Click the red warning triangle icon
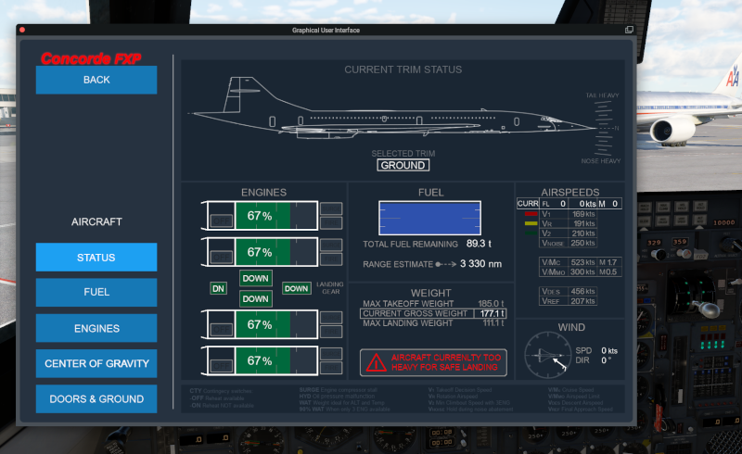The image size is (742, 454). click(x=377, y=362)
